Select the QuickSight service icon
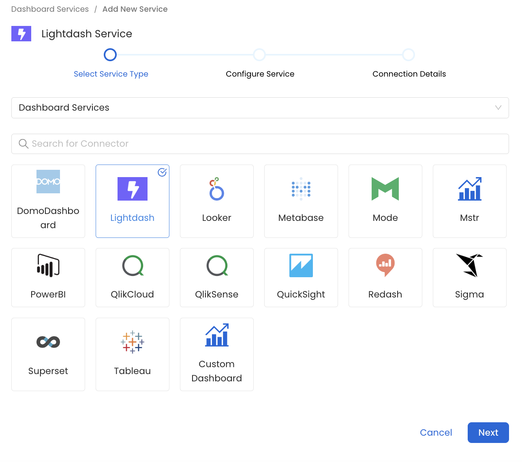Image resolution: width=522 pixels, height=462 pixels. (301, 265)
